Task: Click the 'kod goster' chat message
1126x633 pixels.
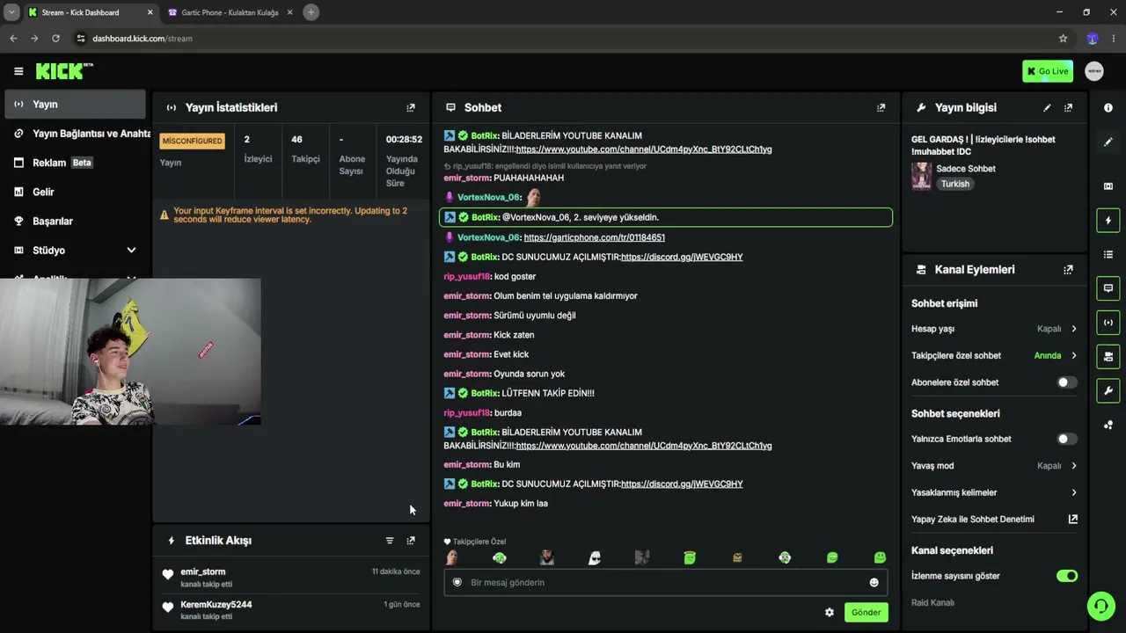Action: pos(515,277)
